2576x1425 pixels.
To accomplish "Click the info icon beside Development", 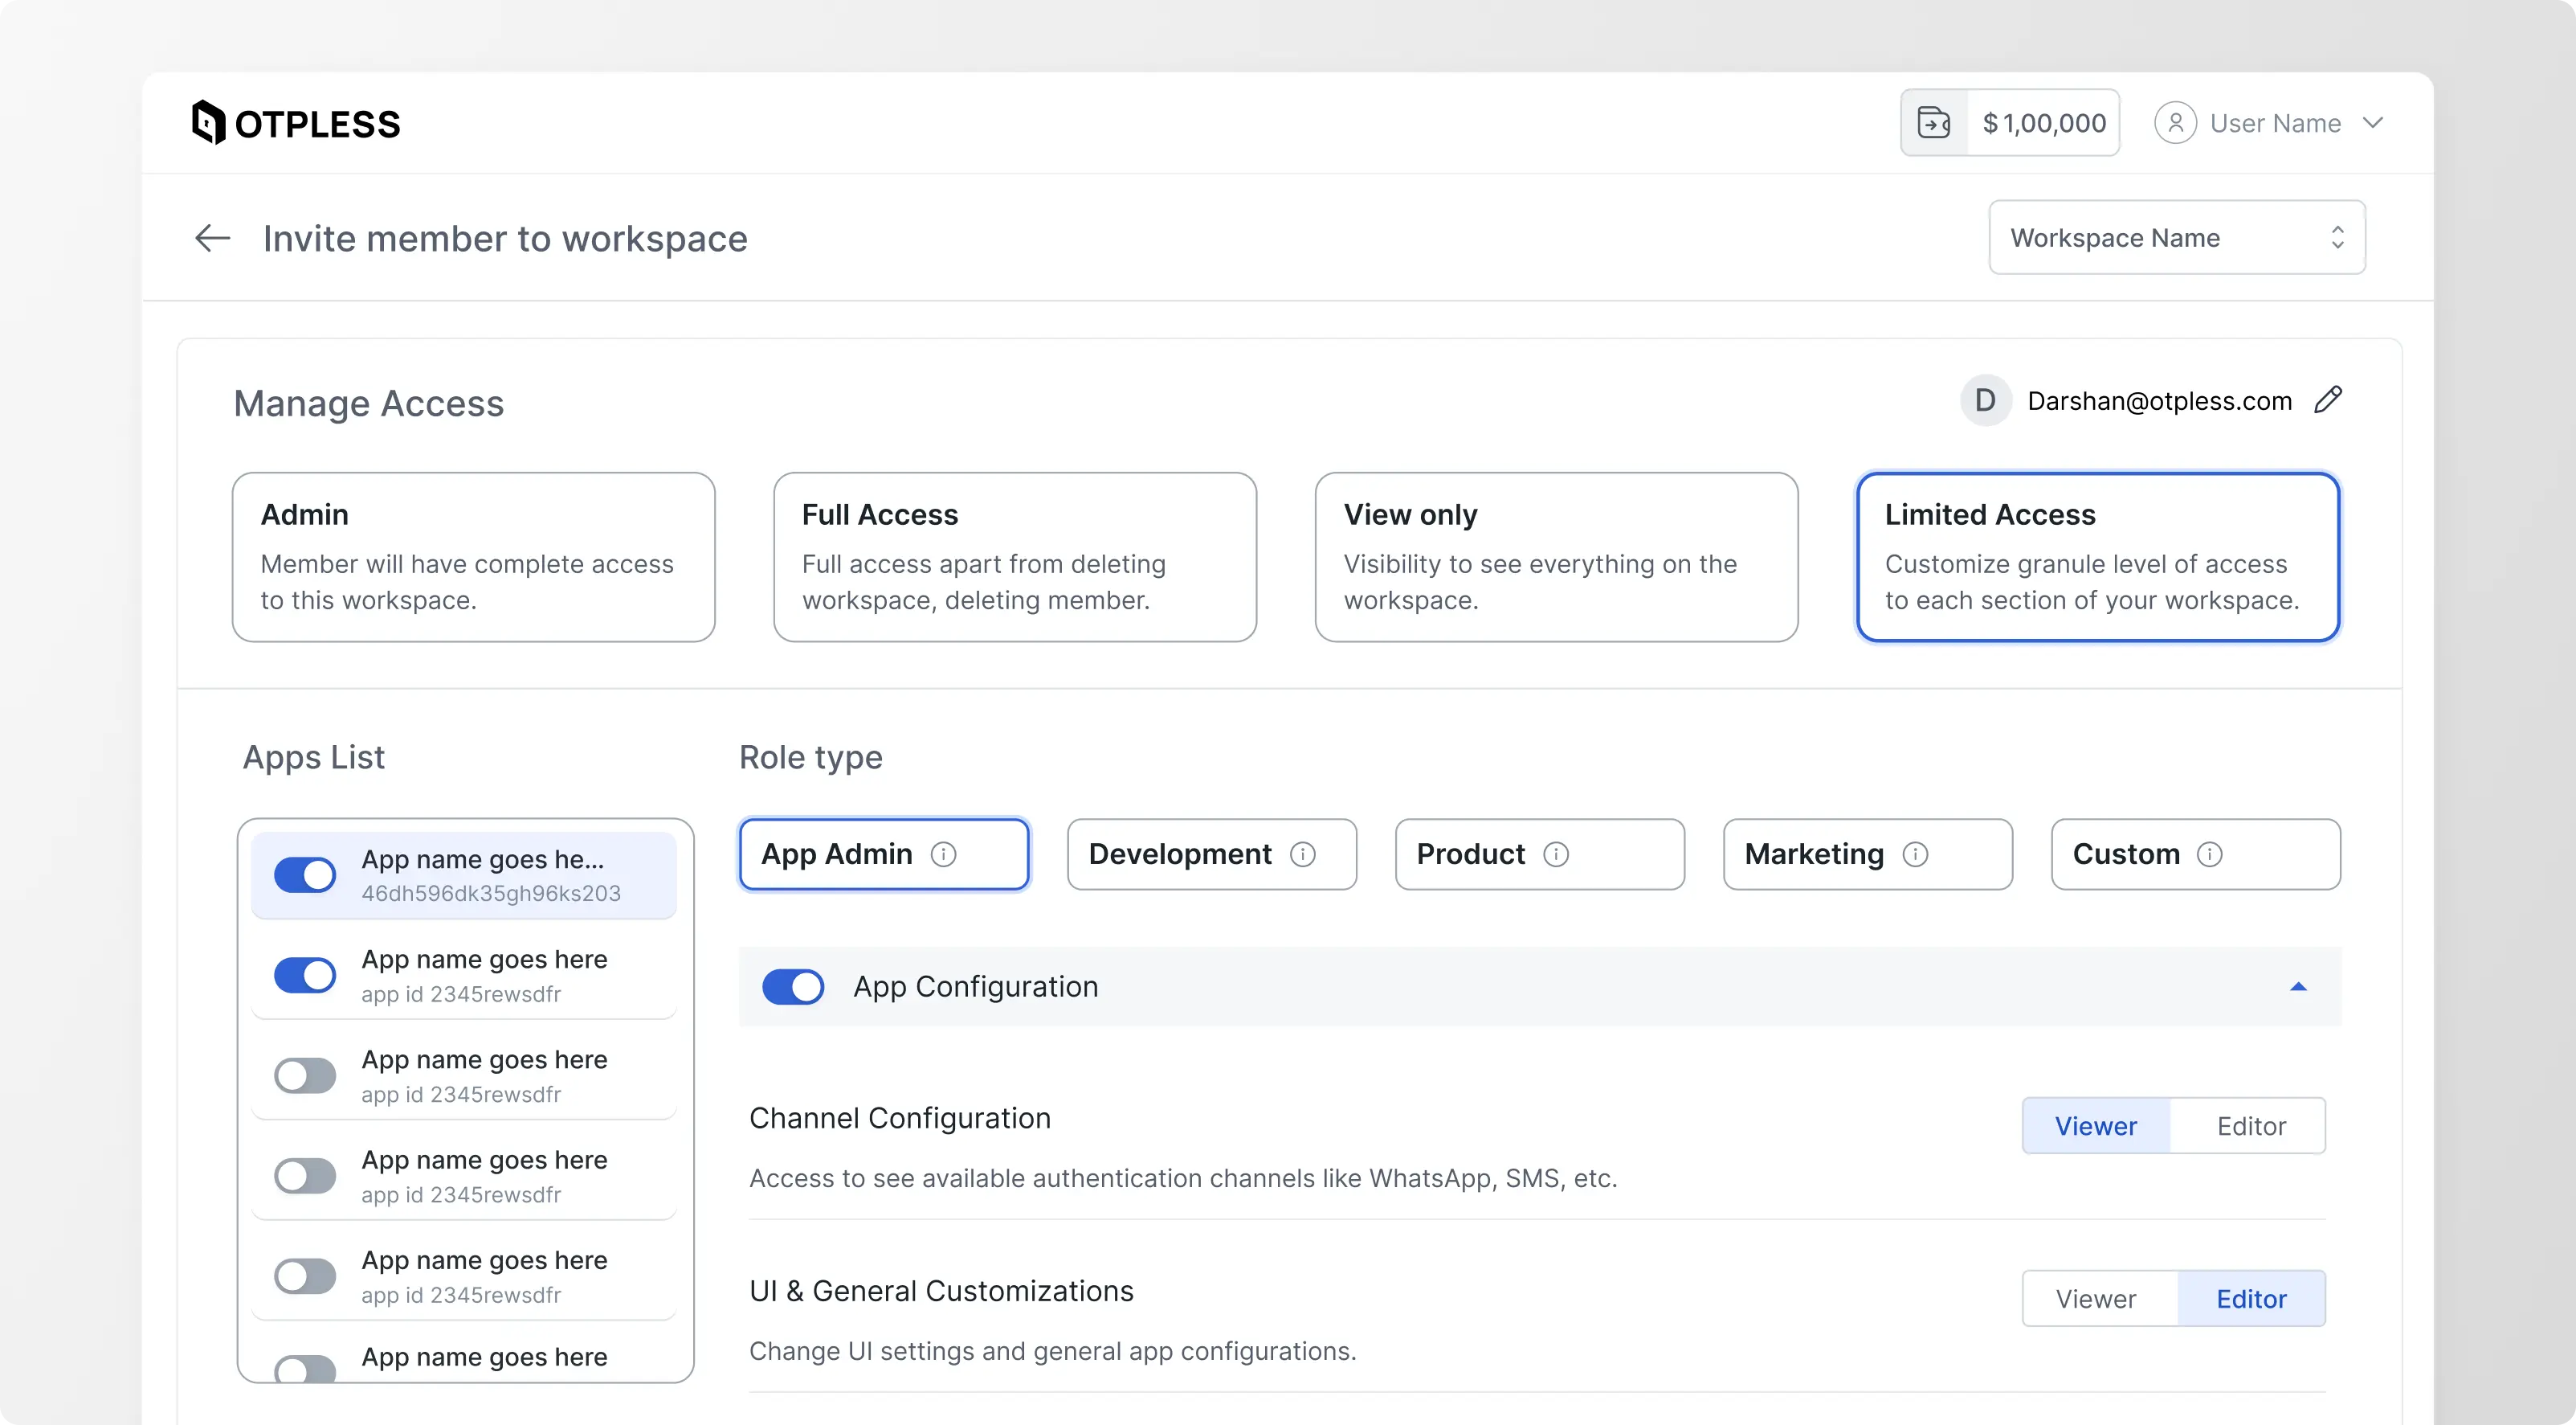I will (x=1303, y=854).
